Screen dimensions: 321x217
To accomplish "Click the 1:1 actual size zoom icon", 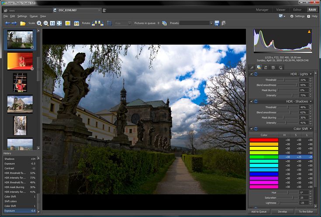I will tap(52, 23).
